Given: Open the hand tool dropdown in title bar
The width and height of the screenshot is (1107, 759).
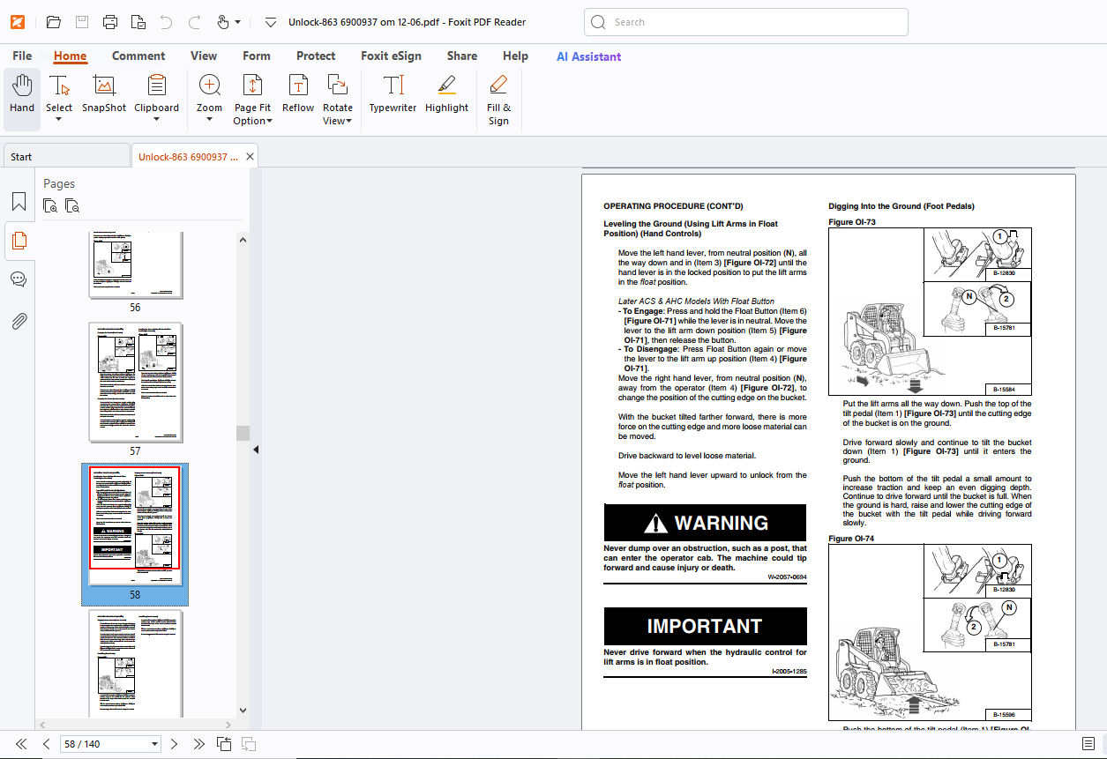Looking at the screenshot, I should point(238,22).
